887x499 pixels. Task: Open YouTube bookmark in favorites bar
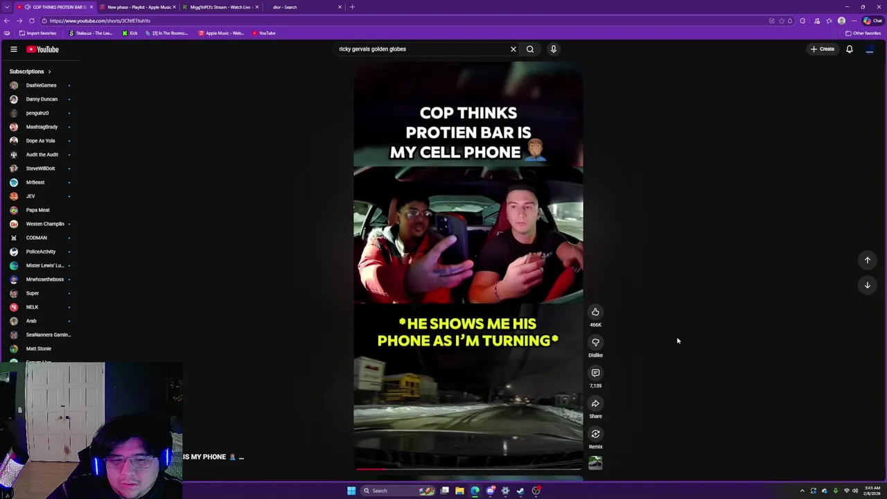click(263, 33)
